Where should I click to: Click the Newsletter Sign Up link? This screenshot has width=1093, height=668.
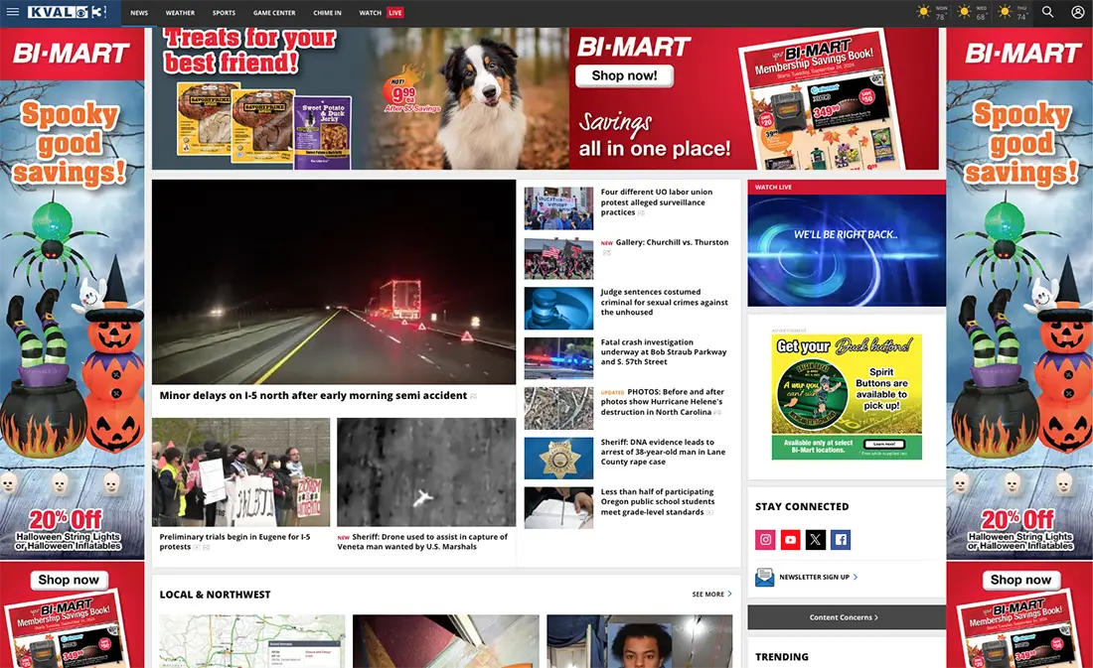819,577
